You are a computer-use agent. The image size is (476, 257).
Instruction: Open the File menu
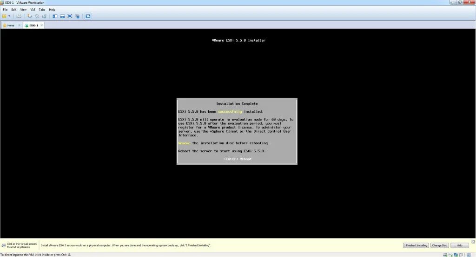(x=5, y=9)
